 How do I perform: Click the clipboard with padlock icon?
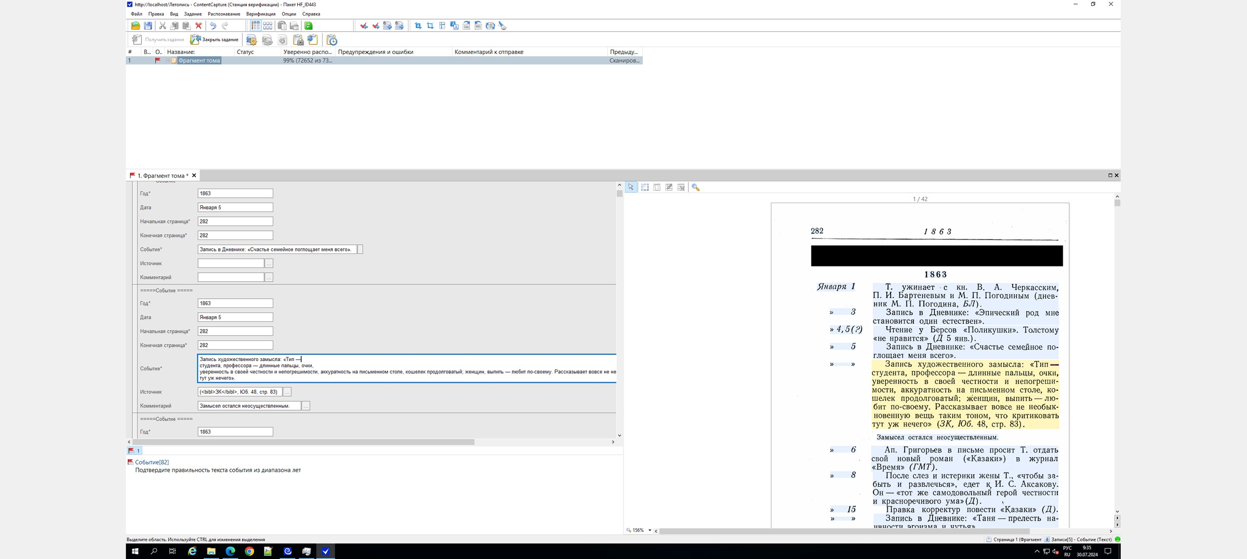point(298,40)
